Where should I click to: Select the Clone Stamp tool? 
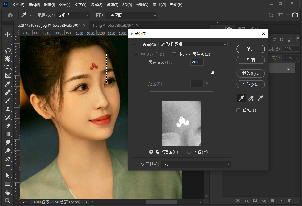(x=7, y=109)
